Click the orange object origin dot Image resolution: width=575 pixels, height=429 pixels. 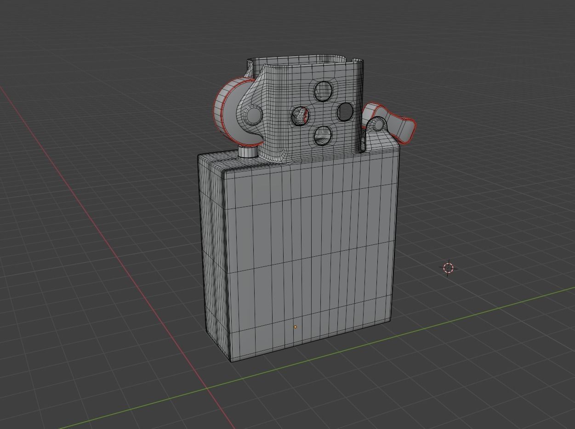[295, 327]
